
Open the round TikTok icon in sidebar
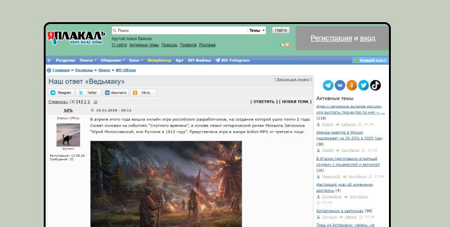click(375, 86)
